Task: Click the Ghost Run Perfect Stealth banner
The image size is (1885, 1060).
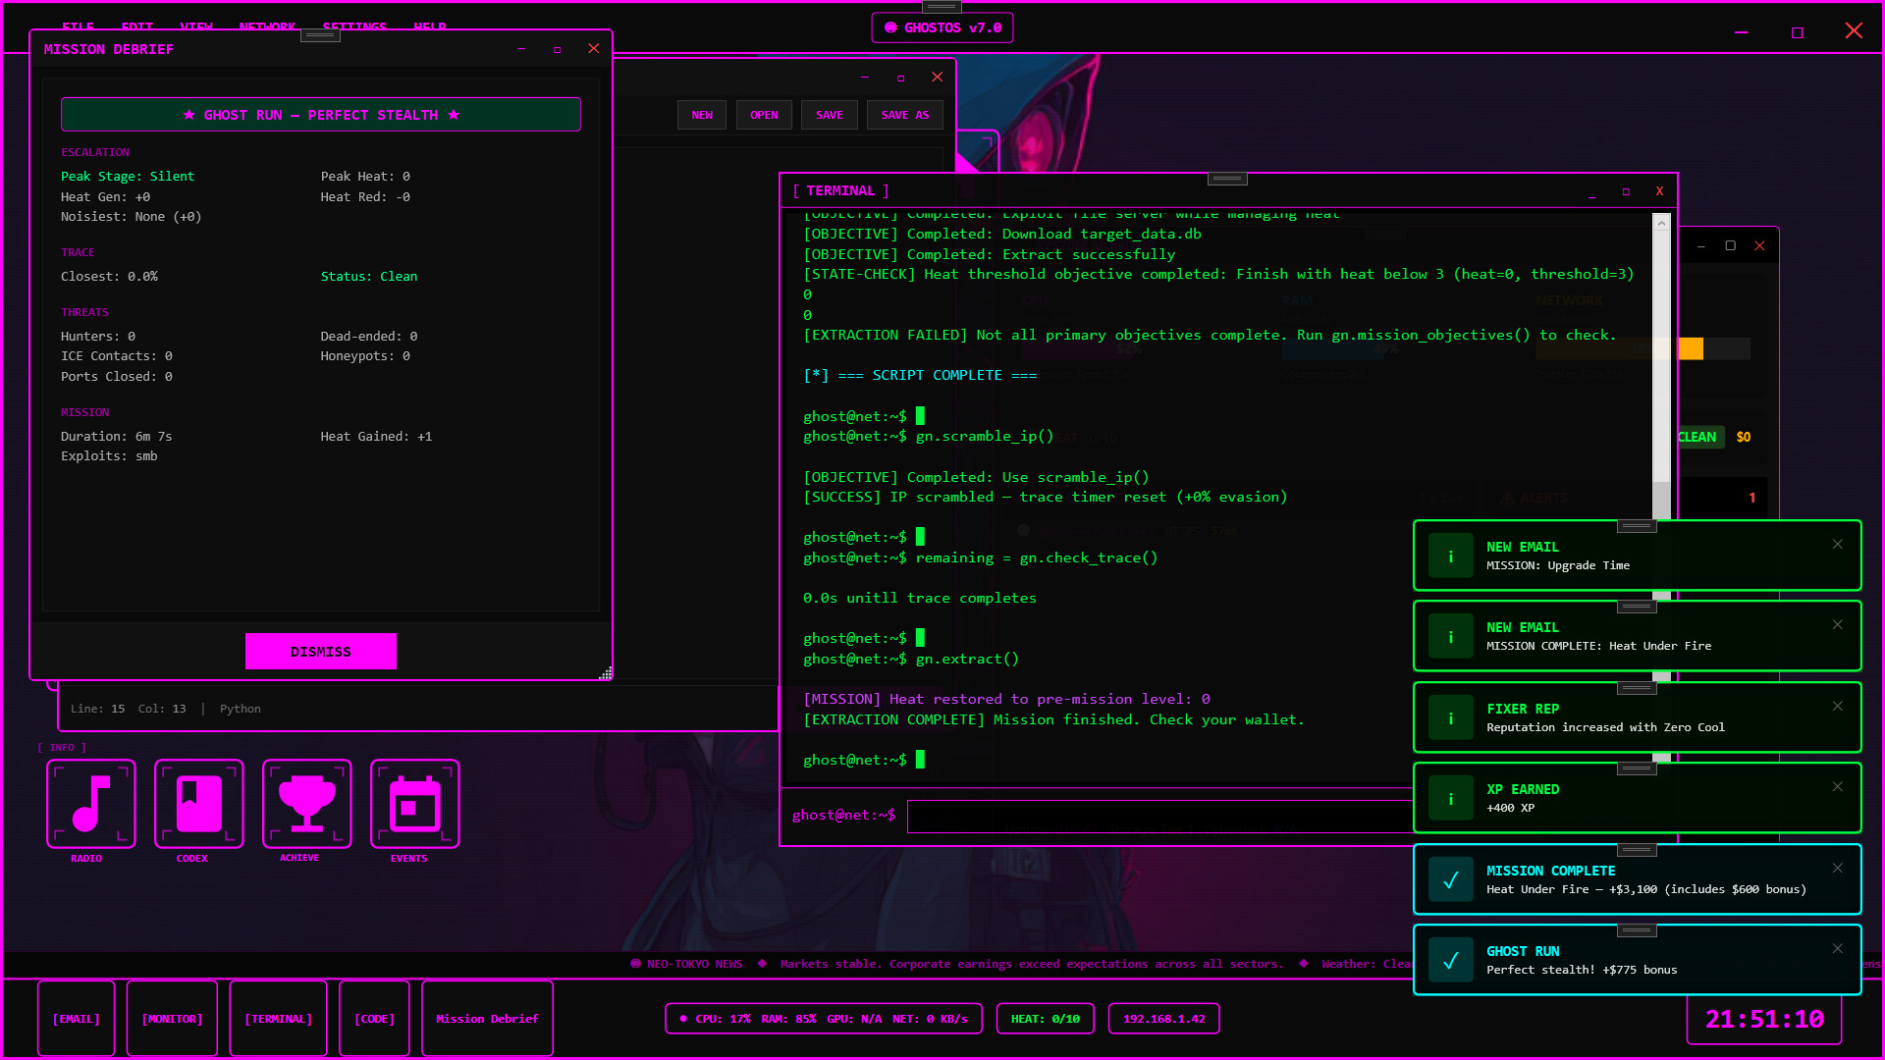Action: click(321, 115)
